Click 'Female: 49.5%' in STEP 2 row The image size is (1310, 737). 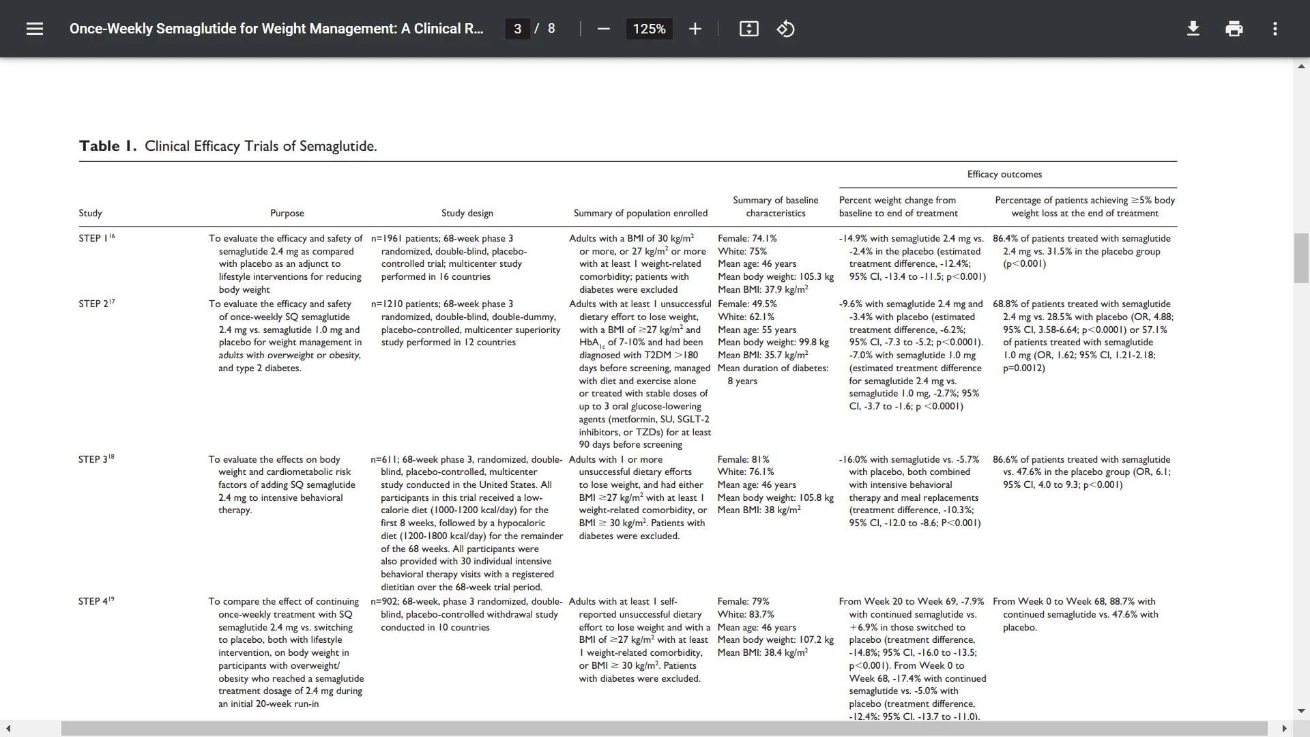click(x=747, y=304)
